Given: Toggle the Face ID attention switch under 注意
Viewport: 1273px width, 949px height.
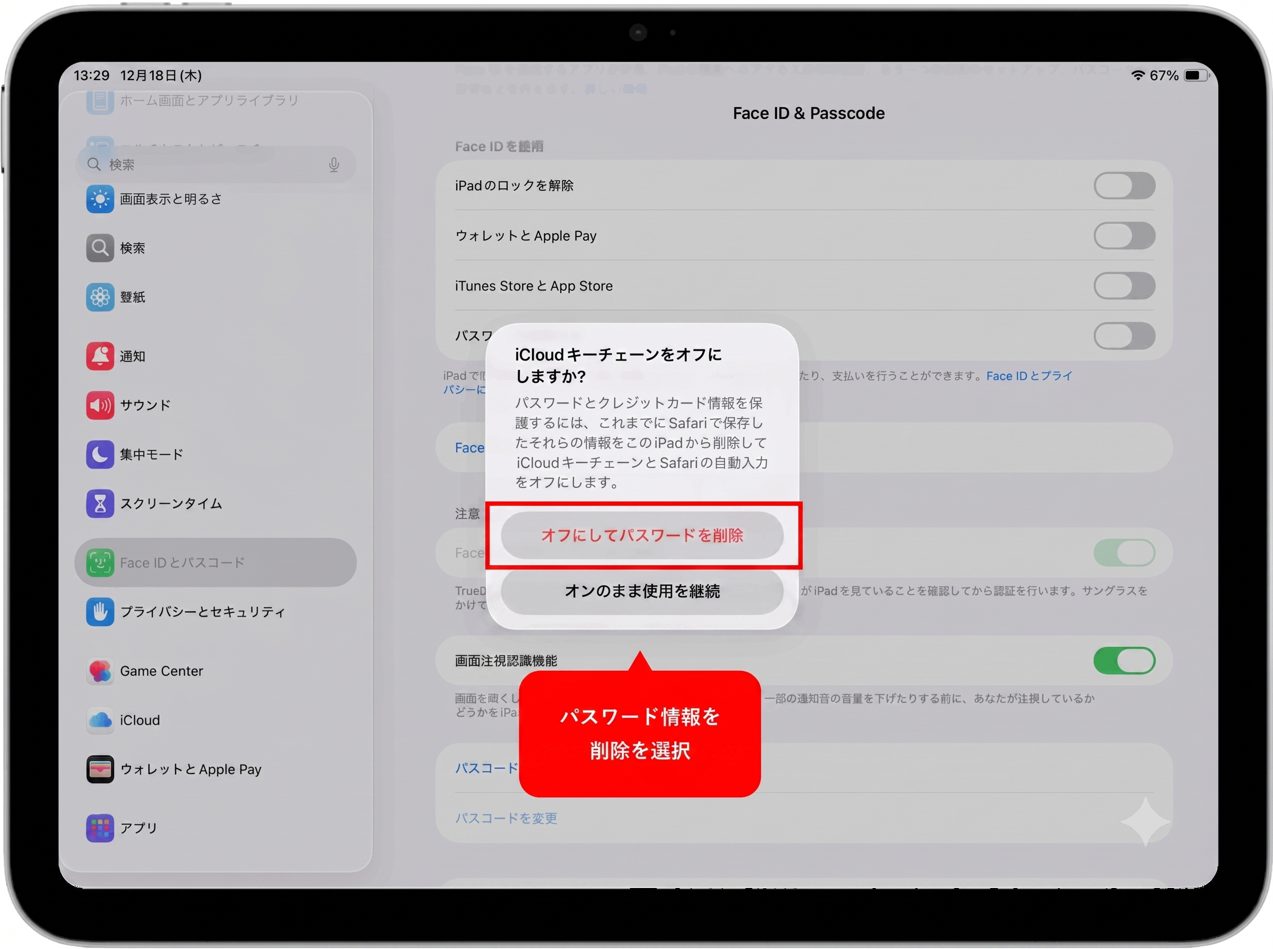Looking at the screenshot, I should tap(1124, 552).
